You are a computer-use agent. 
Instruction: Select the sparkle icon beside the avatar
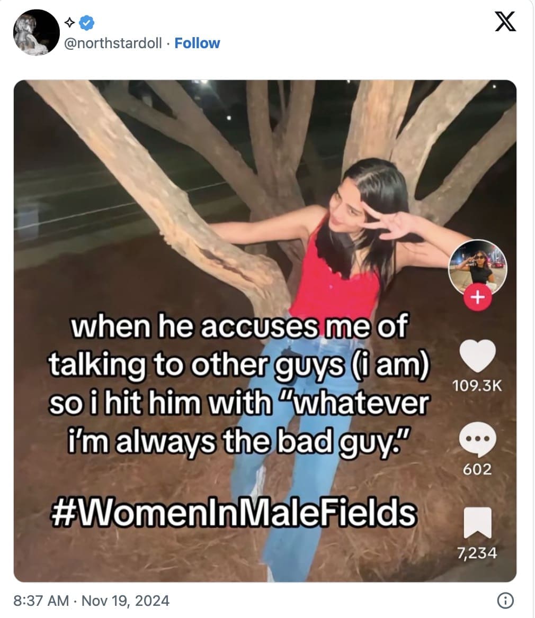click(69, 22)
